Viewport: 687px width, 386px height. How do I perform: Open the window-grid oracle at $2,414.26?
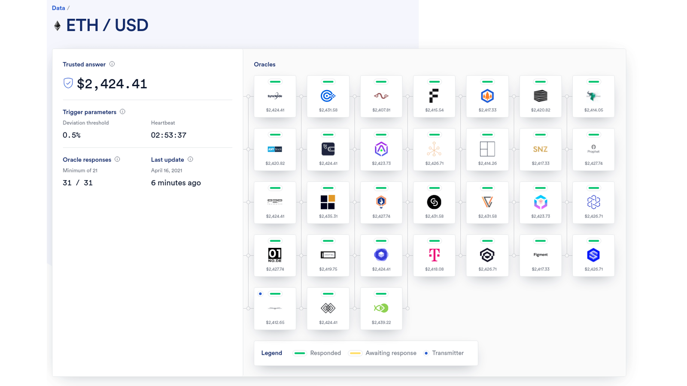pos(487,150)
